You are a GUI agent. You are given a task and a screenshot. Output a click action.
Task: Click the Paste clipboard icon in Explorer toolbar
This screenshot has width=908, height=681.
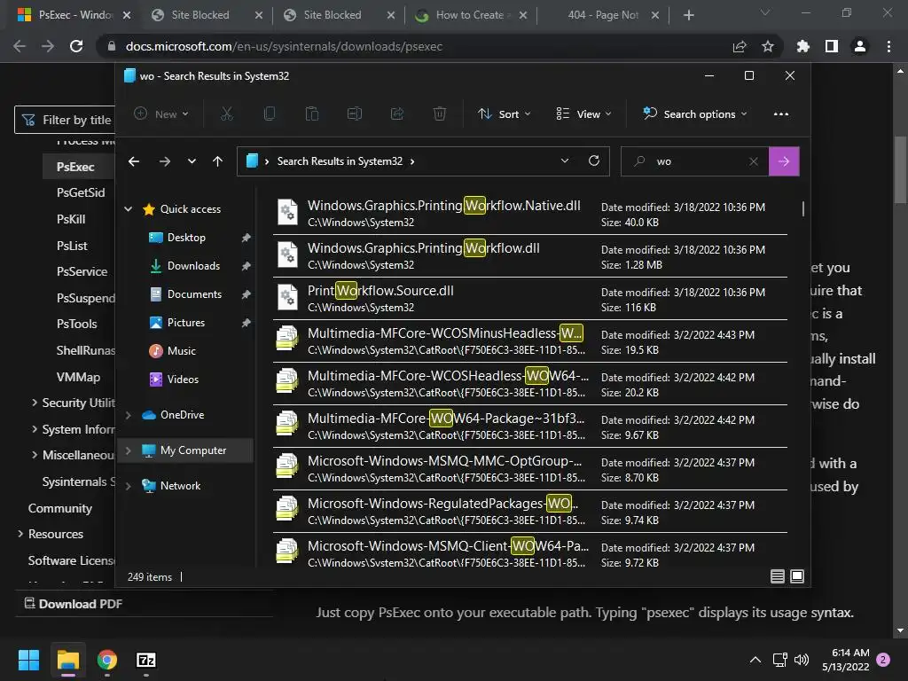coord(312,114)
